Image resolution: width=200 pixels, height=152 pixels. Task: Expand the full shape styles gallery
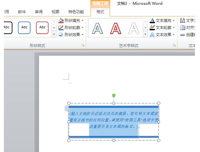point(54,34)
